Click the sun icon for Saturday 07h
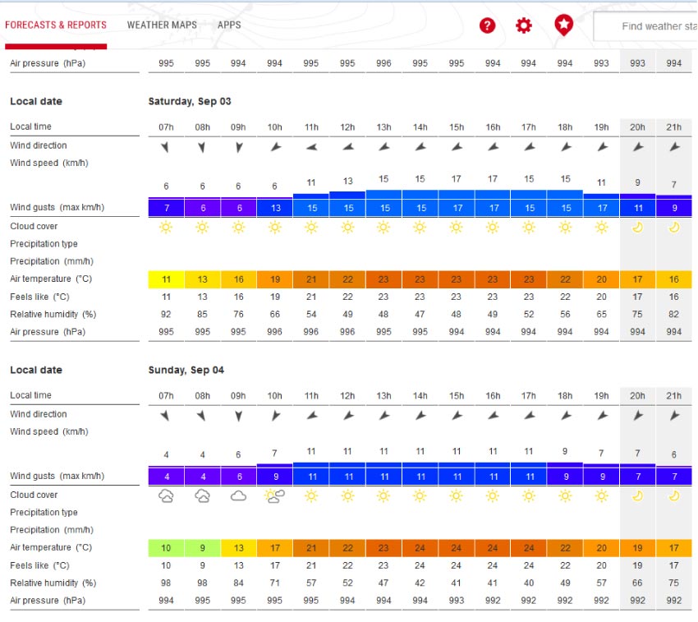698x622 pixels. tap(166, 227)
